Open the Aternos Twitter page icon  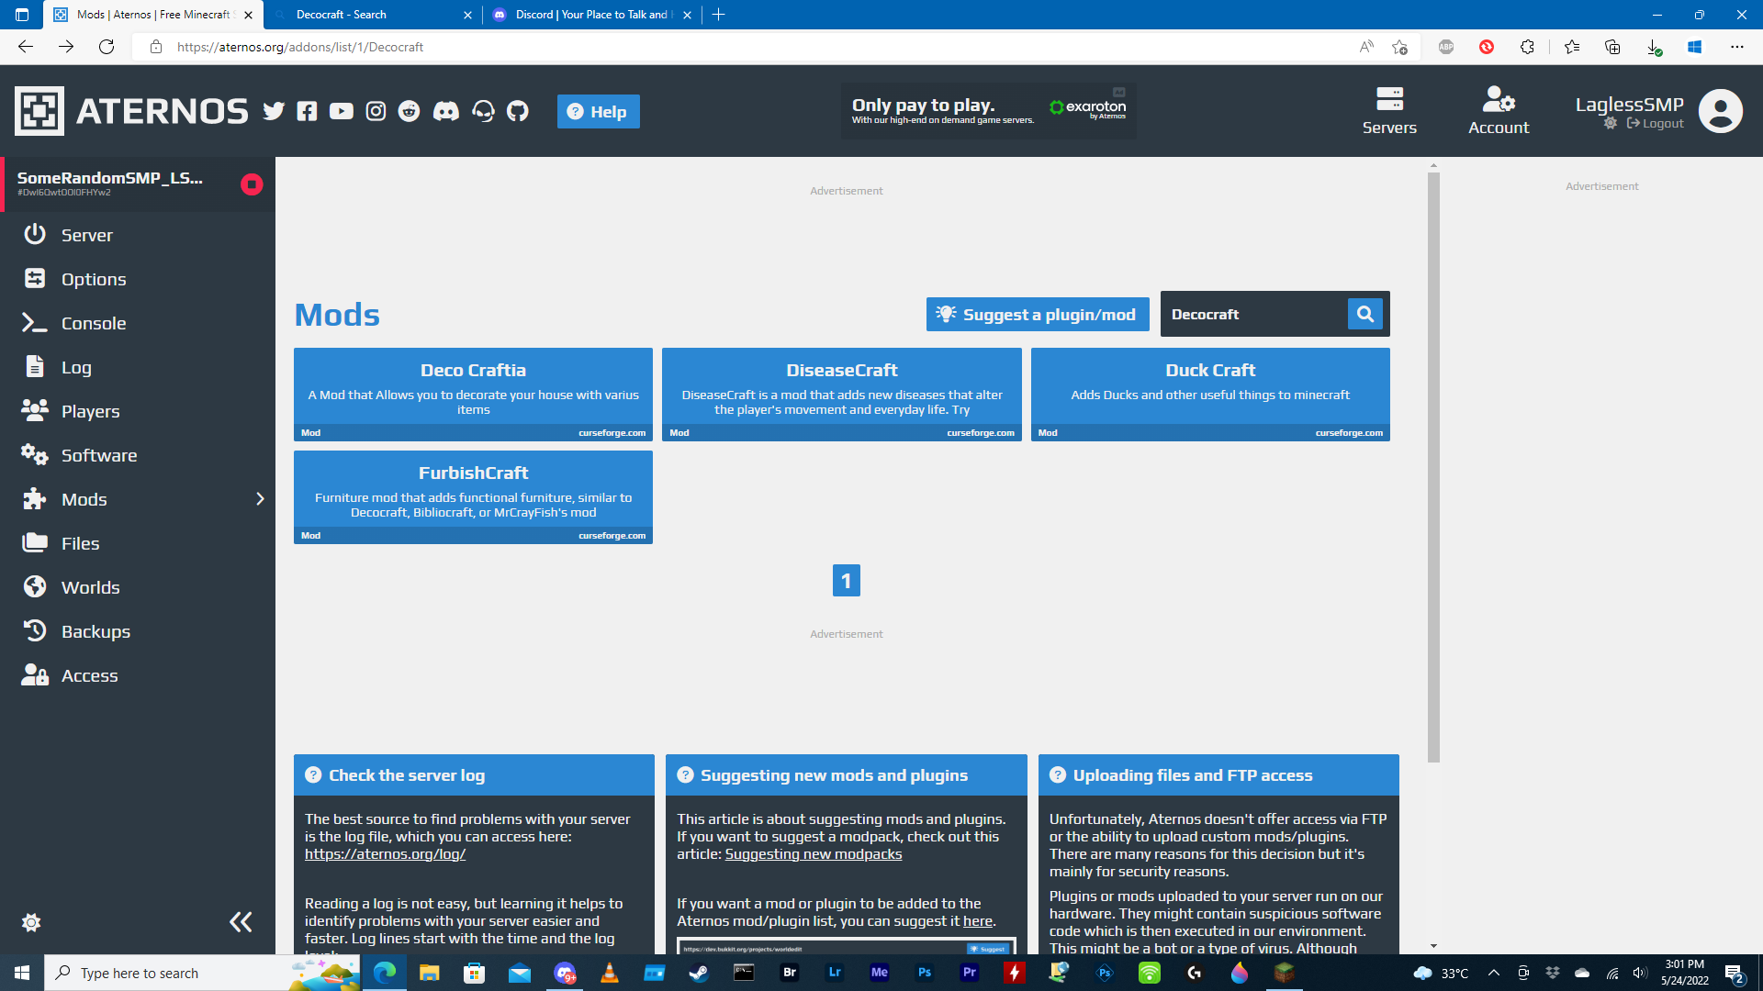(x=274, y=111)
